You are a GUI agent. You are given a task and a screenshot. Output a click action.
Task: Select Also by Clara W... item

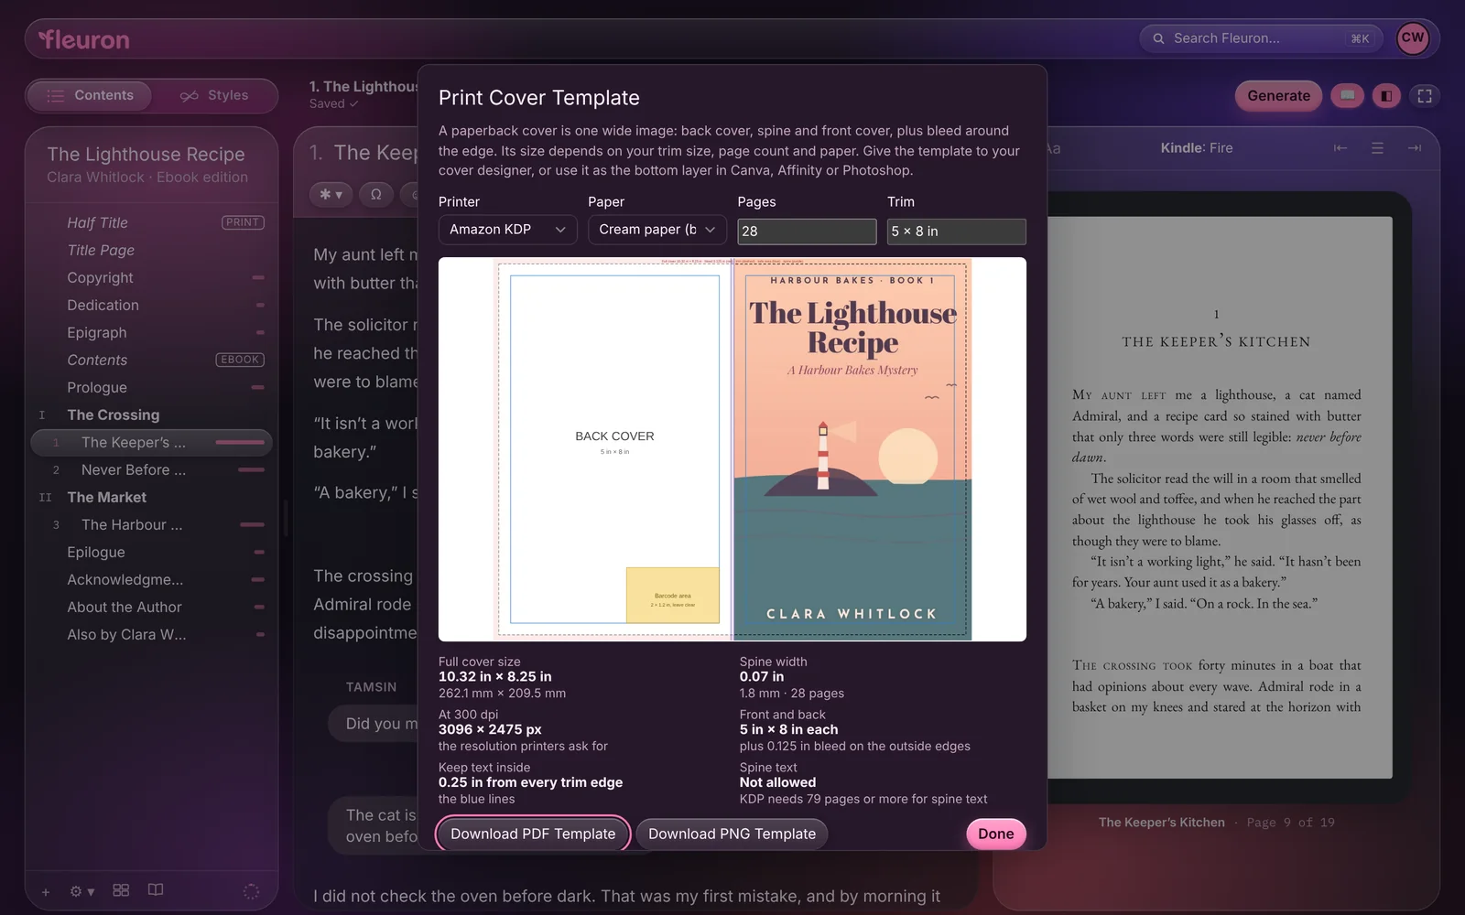(152, 634)
